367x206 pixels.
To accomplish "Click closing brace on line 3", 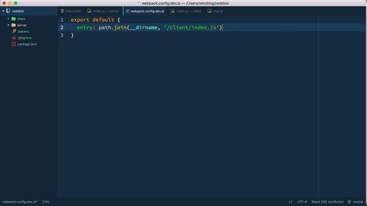I will (x=72, y=35).
